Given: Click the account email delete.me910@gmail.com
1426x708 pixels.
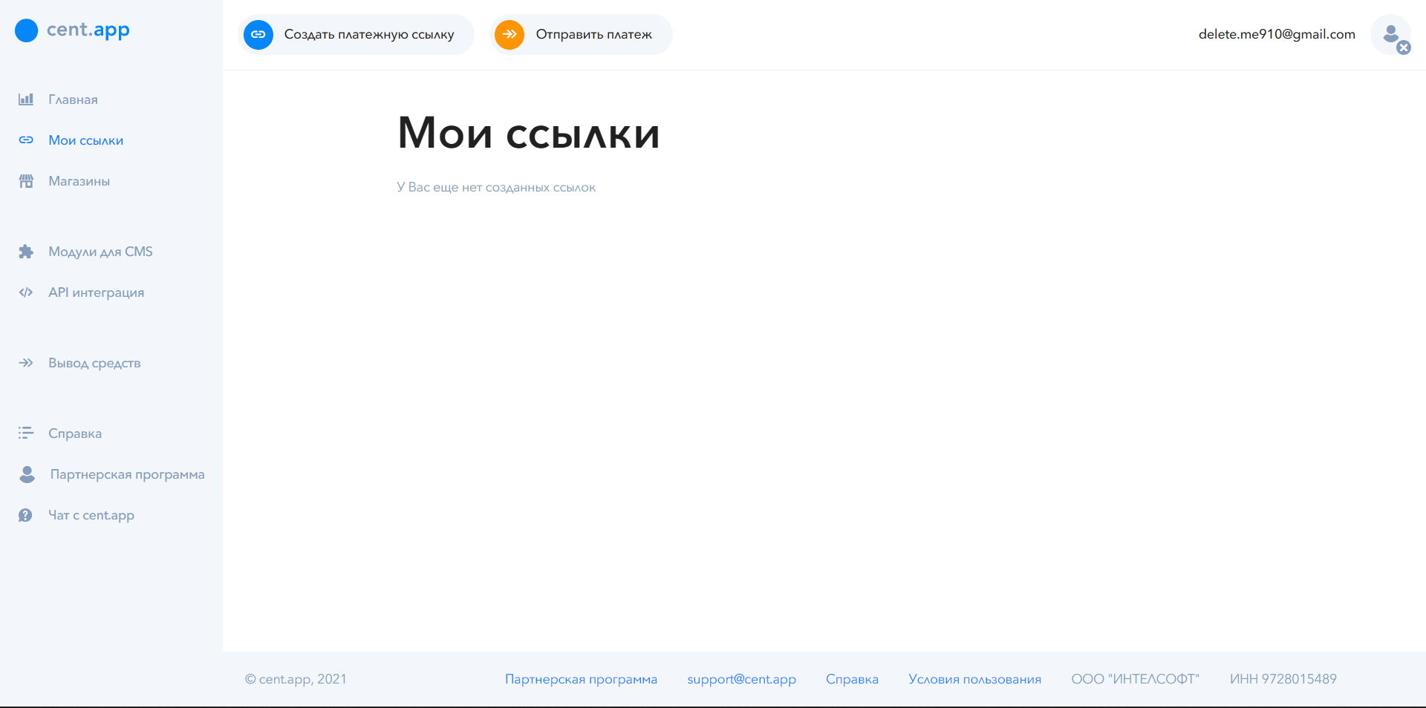Looking at the screenshot, I should pyautogui.click(x=1277, y=34).
